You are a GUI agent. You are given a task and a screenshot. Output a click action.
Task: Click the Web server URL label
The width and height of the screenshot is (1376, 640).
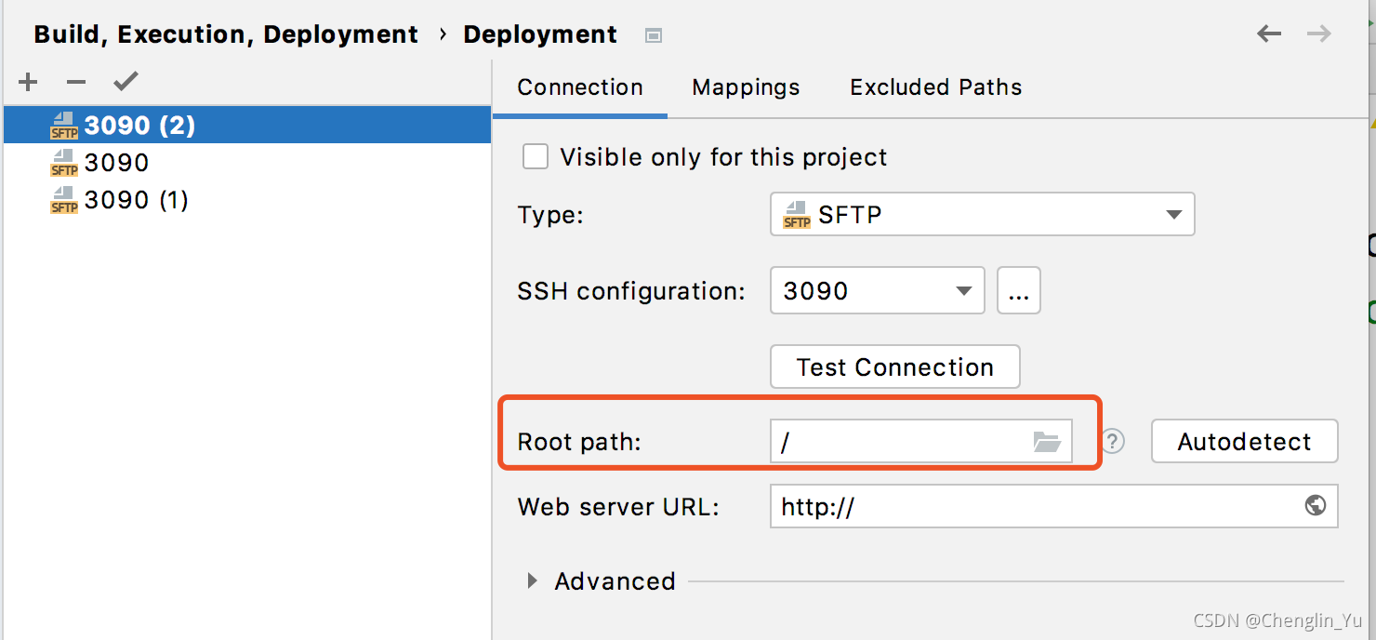coord(618,507)
